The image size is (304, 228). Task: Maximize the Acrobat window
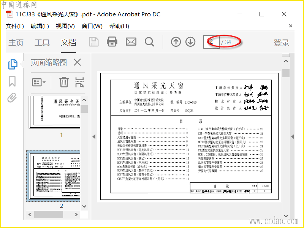point(262,14)
